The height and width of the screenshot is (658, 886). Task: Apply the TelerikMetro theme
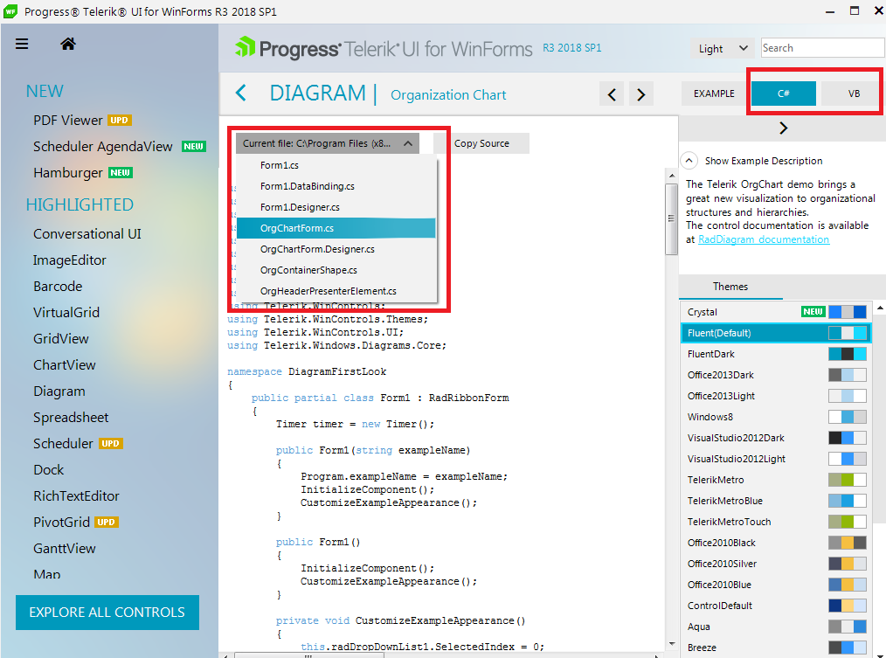pyautogui.click(x=775, y=480)
